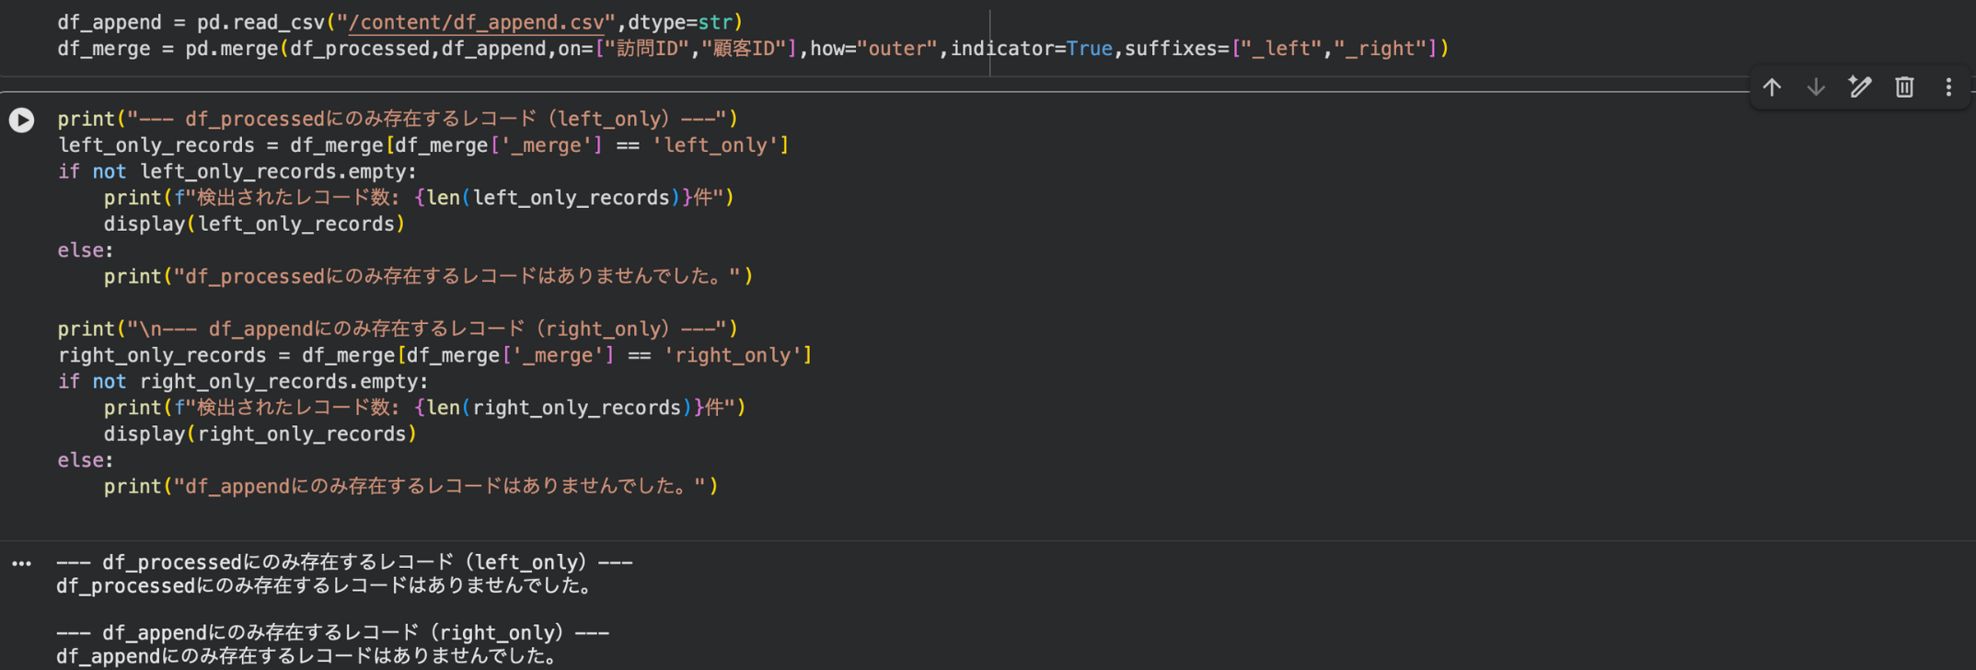Click the df_append = pd.read_csv code line
The image size is (1976, 670).
click(399, 22)
